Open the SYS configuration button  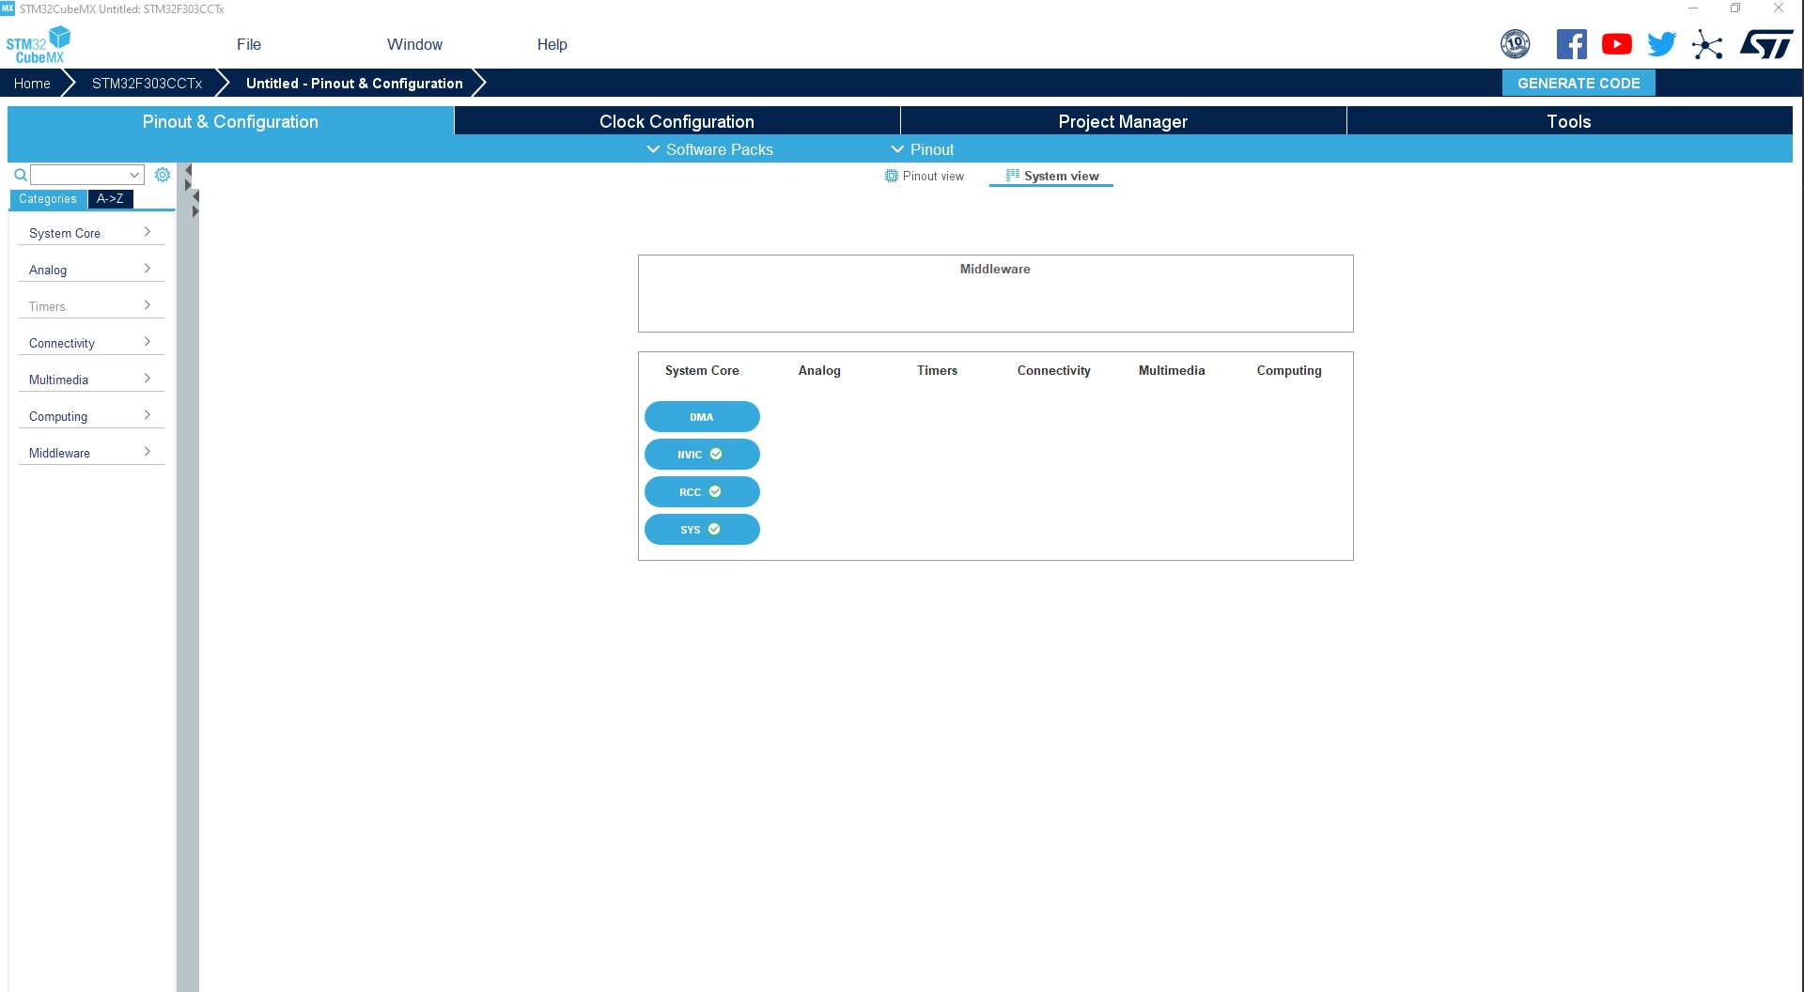click(702, 530)
